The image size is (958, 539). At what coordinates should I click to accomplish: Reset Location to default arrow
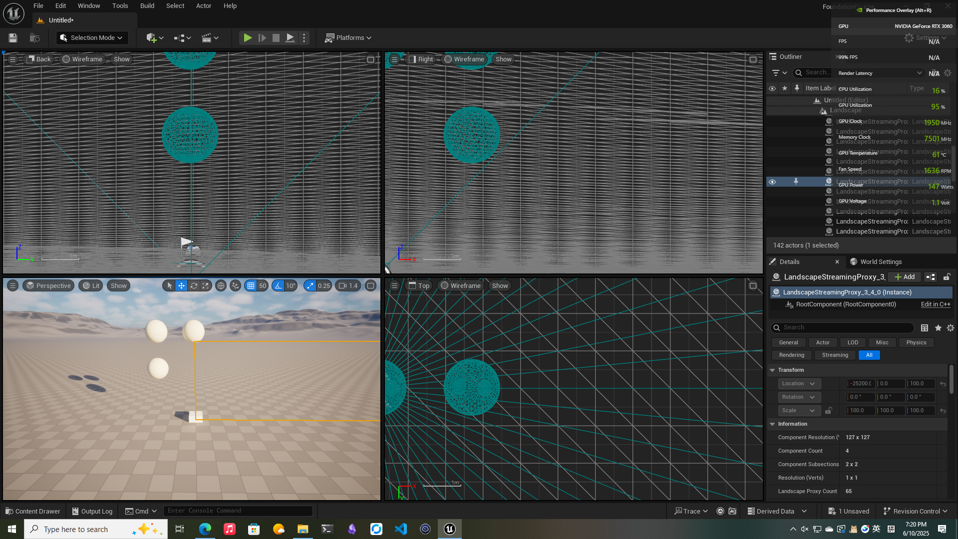coord(943,384)
